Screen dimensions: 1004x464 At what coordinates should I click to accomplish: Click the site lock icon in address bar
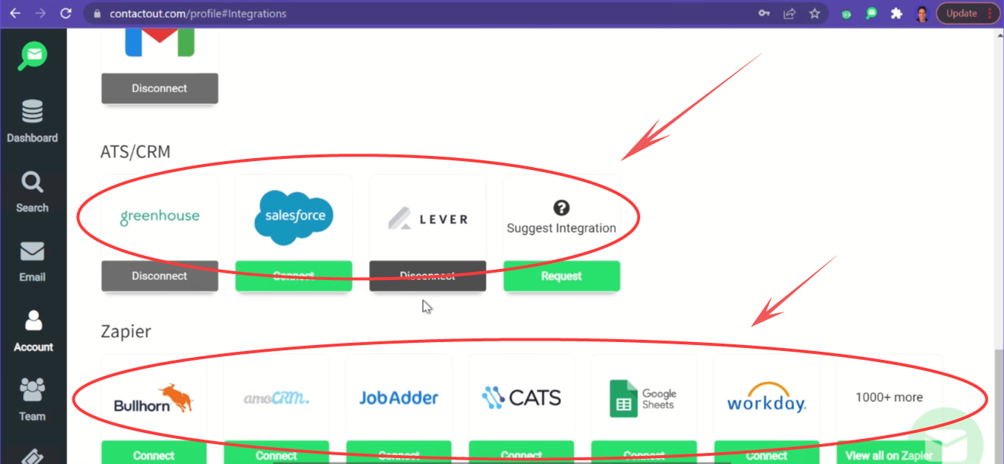click(x=95, y=13)
